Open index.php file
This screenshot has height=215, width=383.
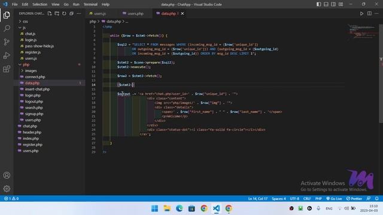pyautogui.click(x=31, y=139)
